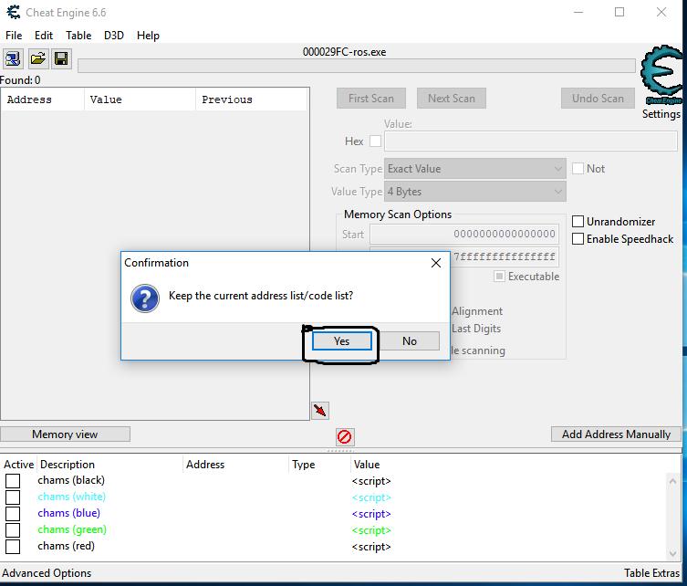Click the Stop address field
Image resolution: width=687 pixels, height=586 pixels.
505,256
